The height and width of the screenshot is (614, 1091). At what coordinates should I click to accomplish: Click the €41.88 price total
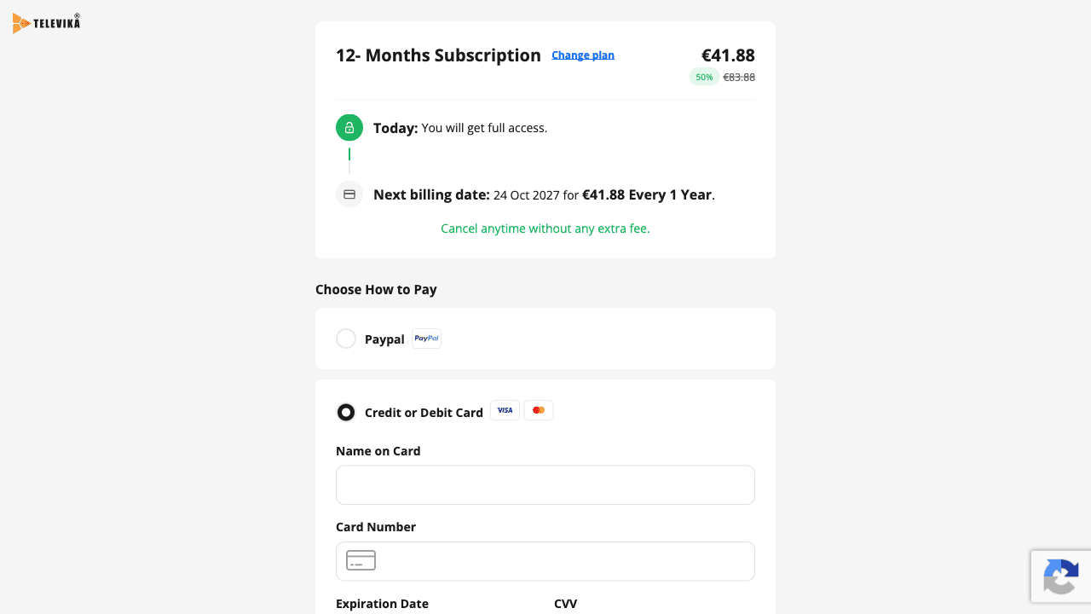coord(728,55)
